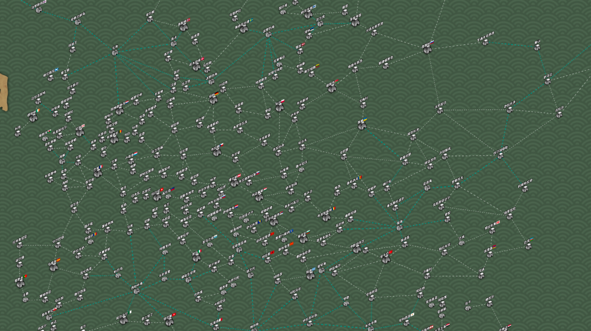This screenshot has height=331, width=591.
Task: Select the Black Sea (黑海) hub node
Action: pos(399,228)
